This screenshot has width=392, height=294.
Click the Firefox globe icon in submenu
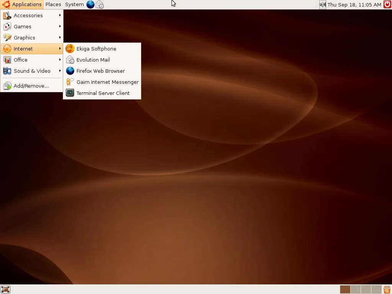tap(70, 71)
